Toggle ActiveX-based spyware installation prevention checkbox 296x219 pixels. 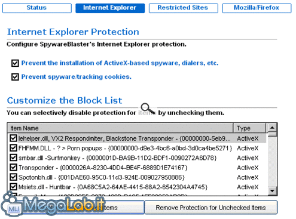pos(15,63)
